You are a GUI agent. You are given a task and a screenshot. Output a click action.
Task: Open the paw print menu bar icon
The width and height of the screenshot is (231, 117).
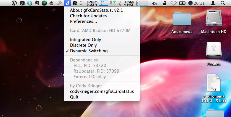pyautogui.click(x=51, y=3)
